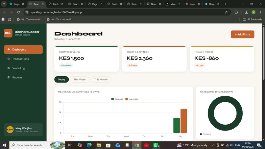Click the + Add Entry button
The width and height of the screenshot is (265, 149).
[x=242, y=34]
